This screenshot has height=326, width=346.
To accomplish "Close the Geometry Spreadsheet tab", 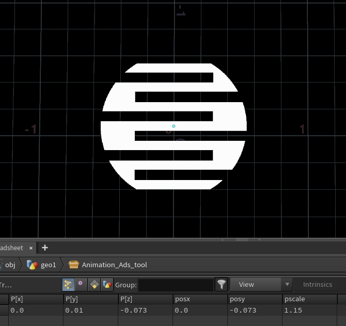I will tap(31, 248).
